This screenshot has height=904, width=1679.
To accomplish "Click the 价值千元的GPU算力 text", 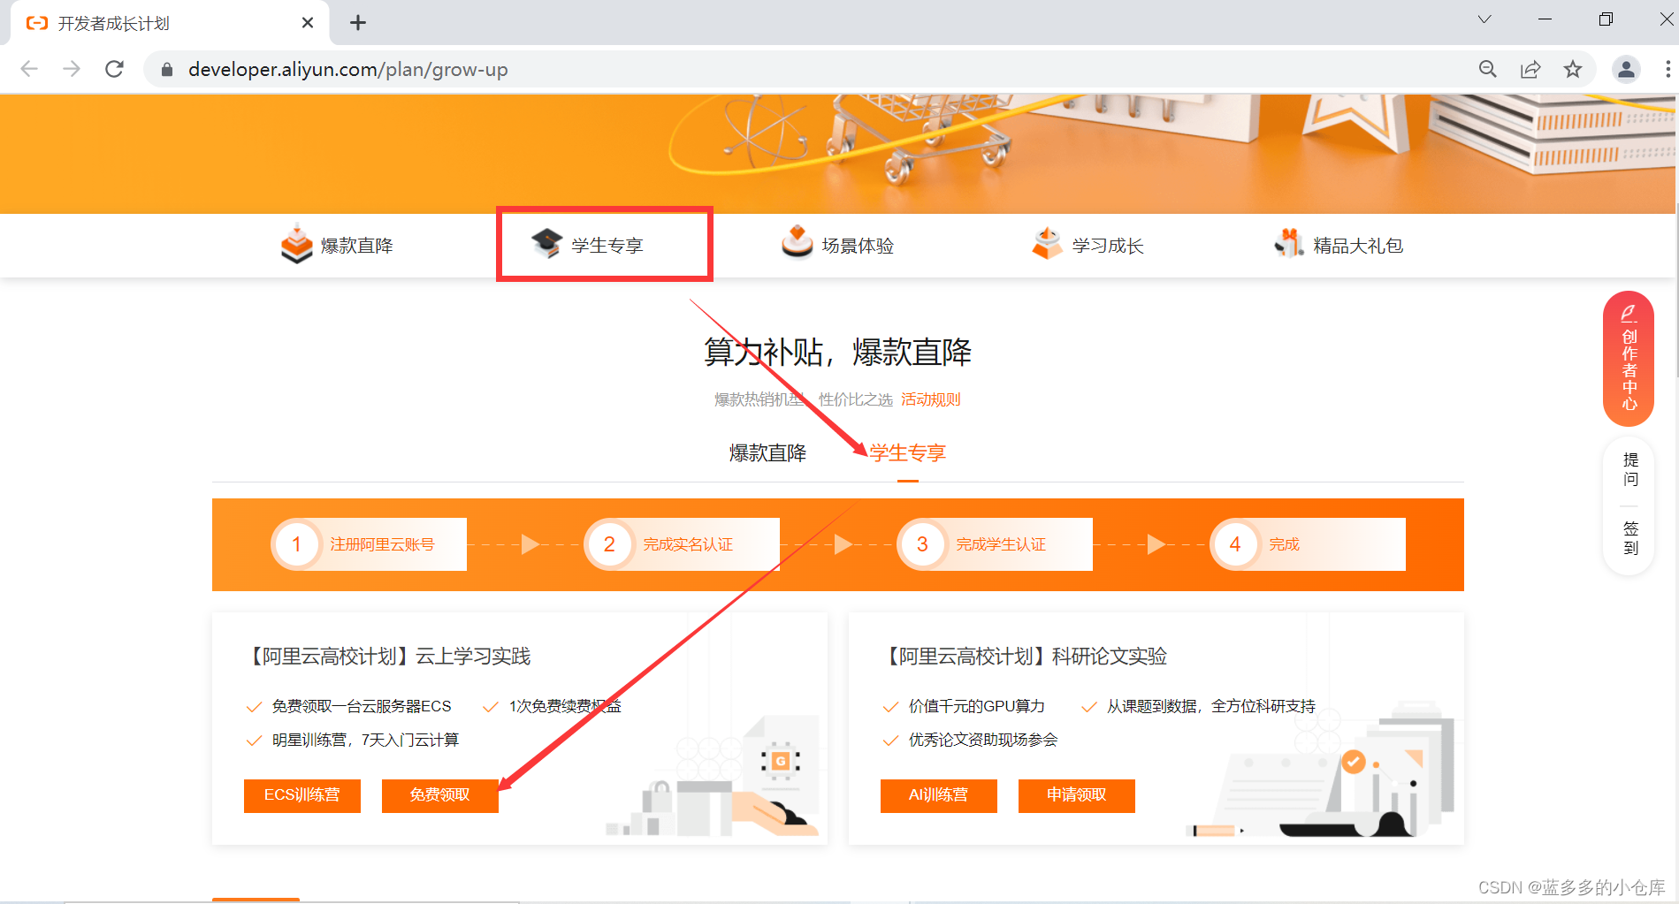I will (977, 706).
